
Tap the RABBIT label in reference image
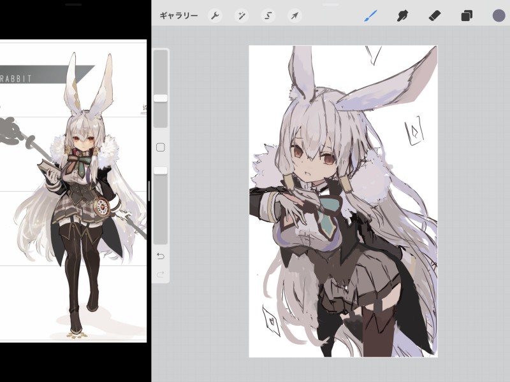(15, 78)
